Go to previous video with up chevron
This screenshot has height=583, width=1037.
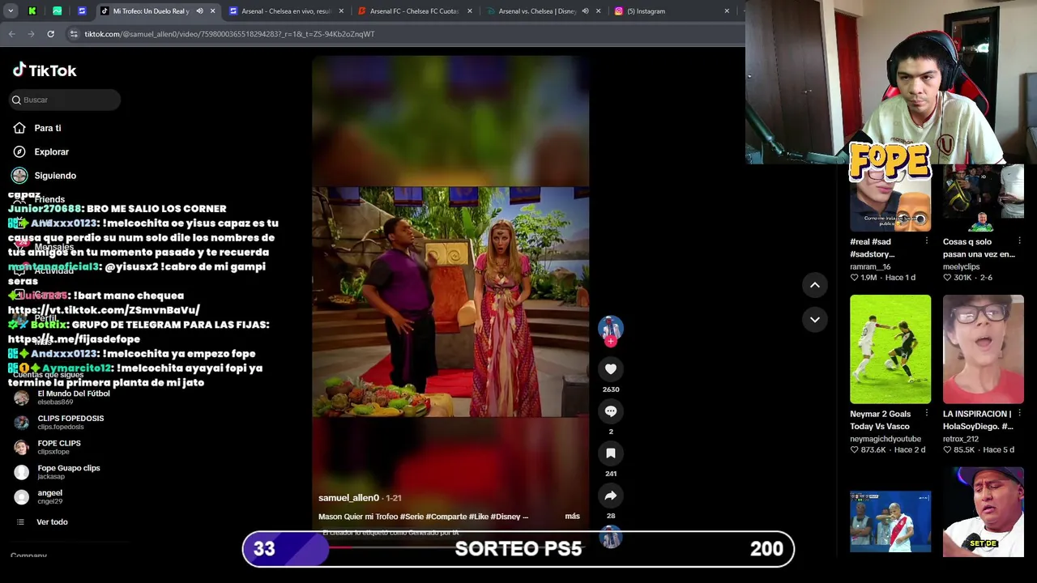(815, 285)
